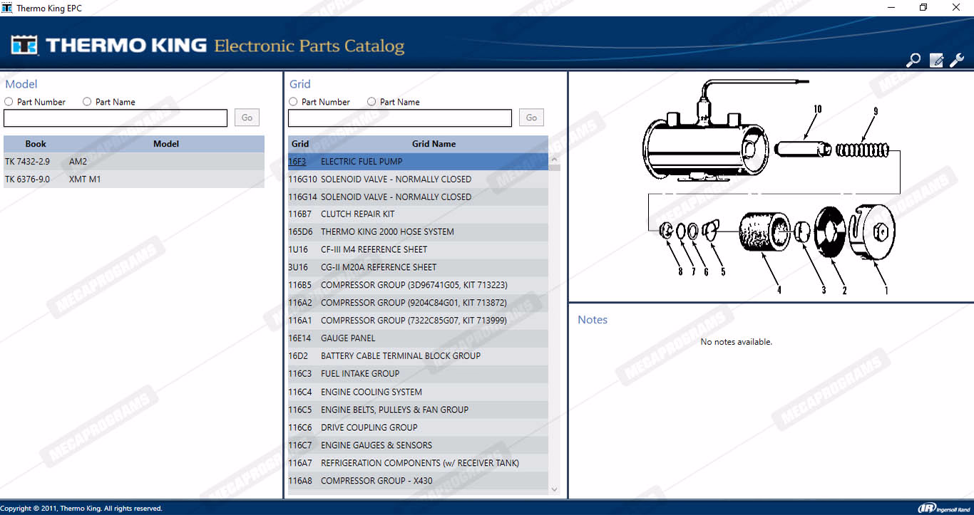Restore the window using title bar button

pos(923,8)
